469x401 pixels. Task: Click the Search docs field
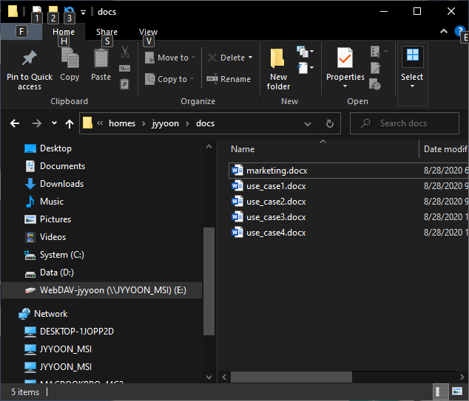click(405, 123)
